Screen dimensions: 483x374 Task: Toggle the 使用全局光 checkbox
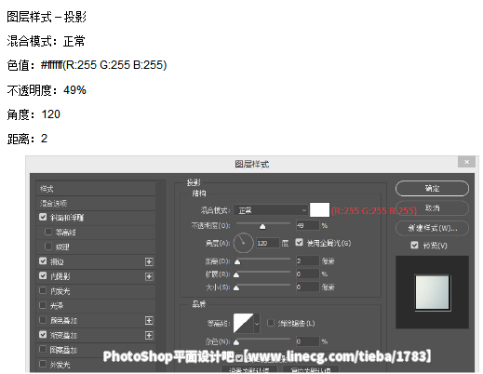coord(299,243)
